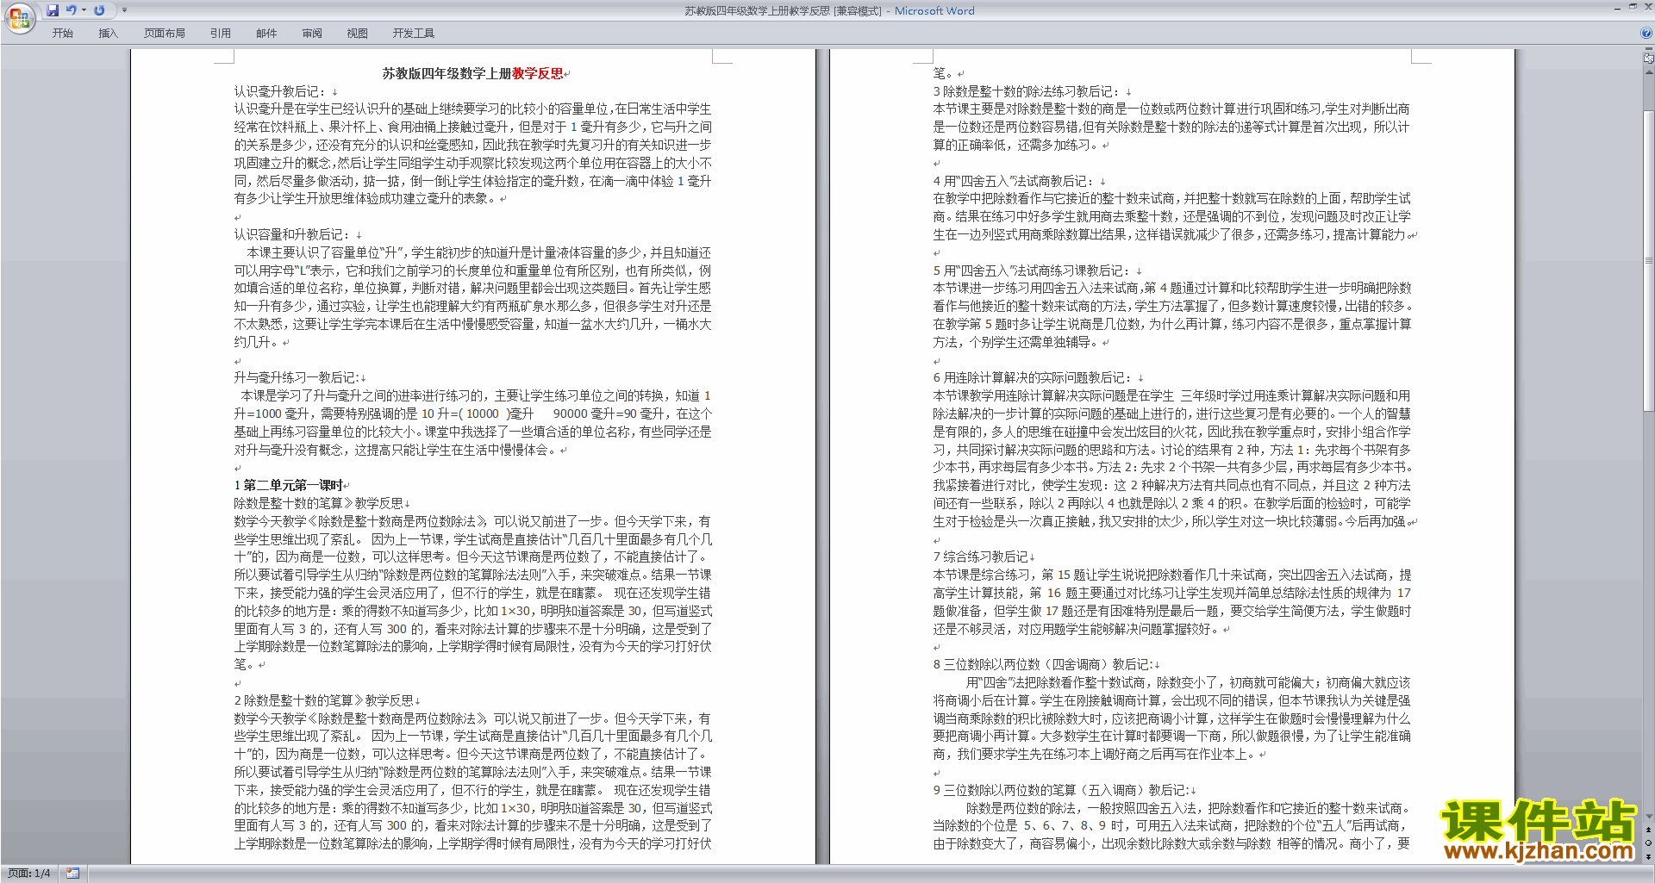Click the document title 苏教版四年级数学上册教学反思
The height and width of the screenshot is (883, 1655).
tap(473, 74)
